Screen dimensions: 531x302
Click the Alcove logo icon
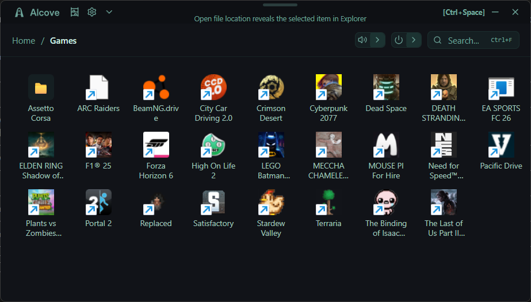coord(20,13)
